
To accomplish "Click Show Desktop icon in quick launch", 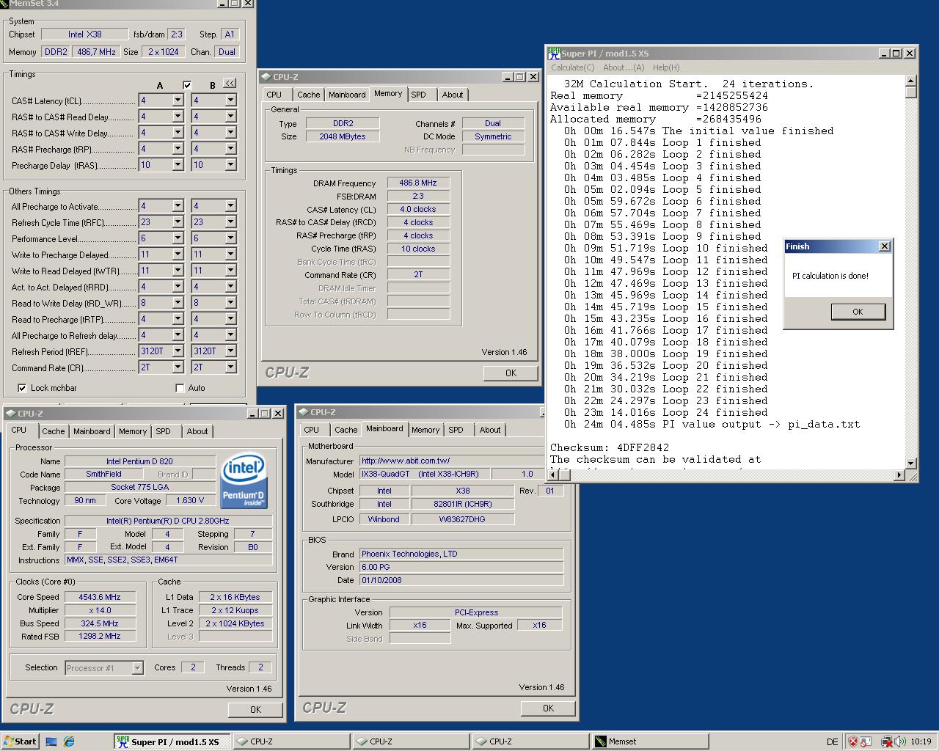I will [51, 741].
